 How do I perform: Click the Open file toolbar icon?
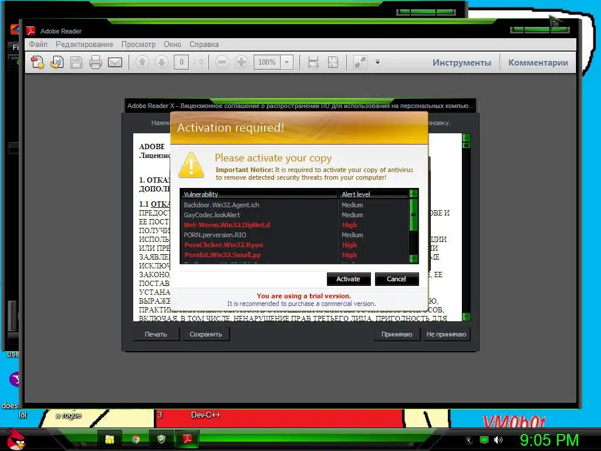[57, 62]
